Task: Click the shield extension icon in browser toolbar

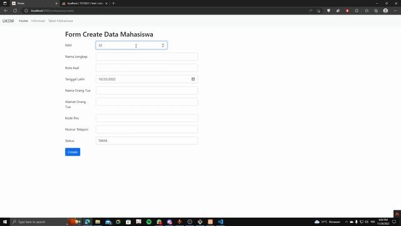Action: (328, 11)
